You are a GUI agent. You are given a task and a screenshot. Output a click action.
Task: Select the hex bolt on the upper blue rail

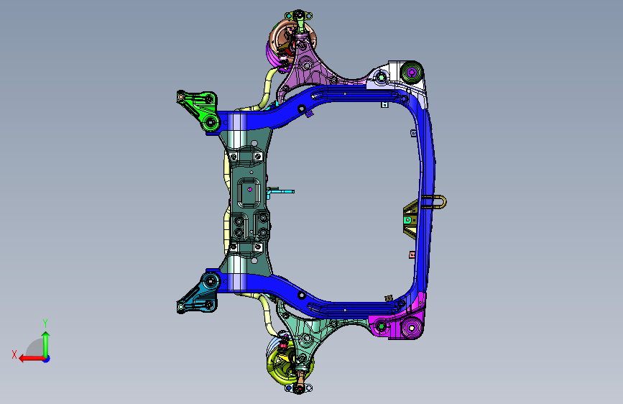click(301, 108)
